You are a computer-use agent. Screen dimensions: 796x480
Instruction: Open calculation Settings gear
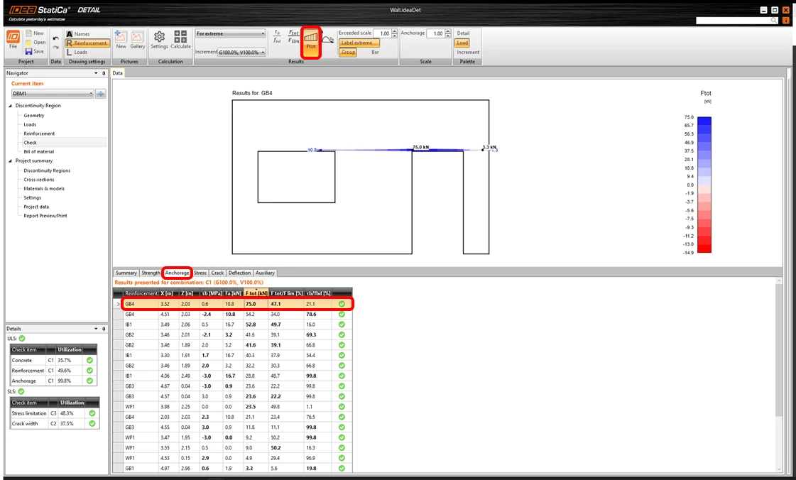(x=159, y=40)
